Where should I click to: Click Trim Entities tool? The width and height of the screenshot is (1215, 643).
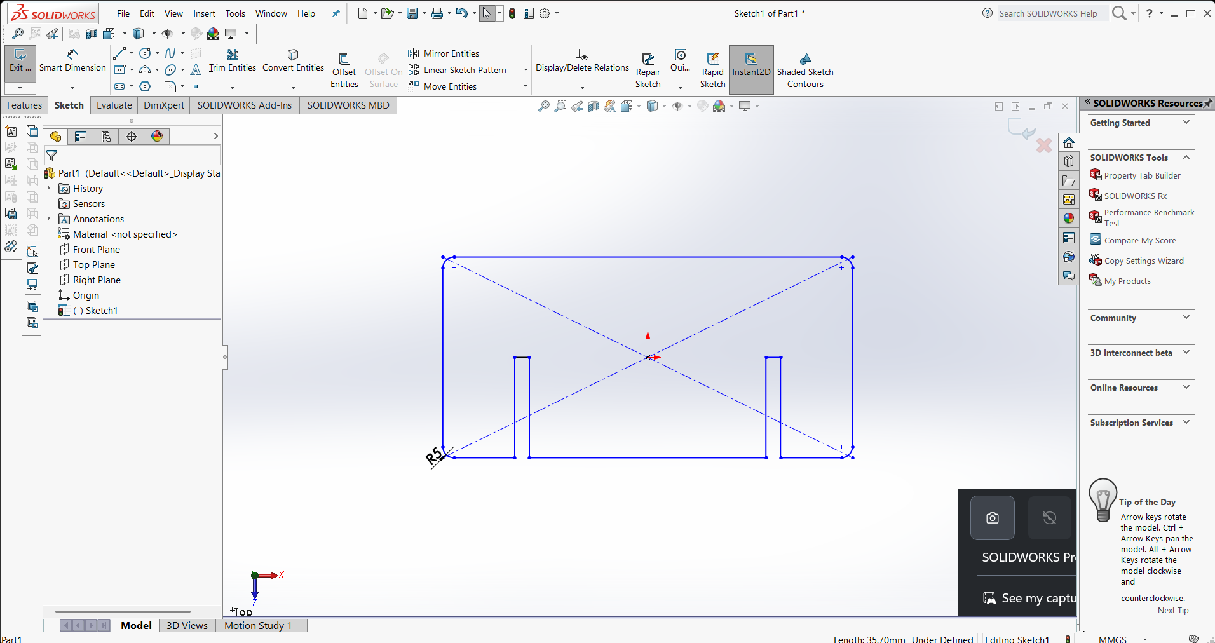[232, 61]
